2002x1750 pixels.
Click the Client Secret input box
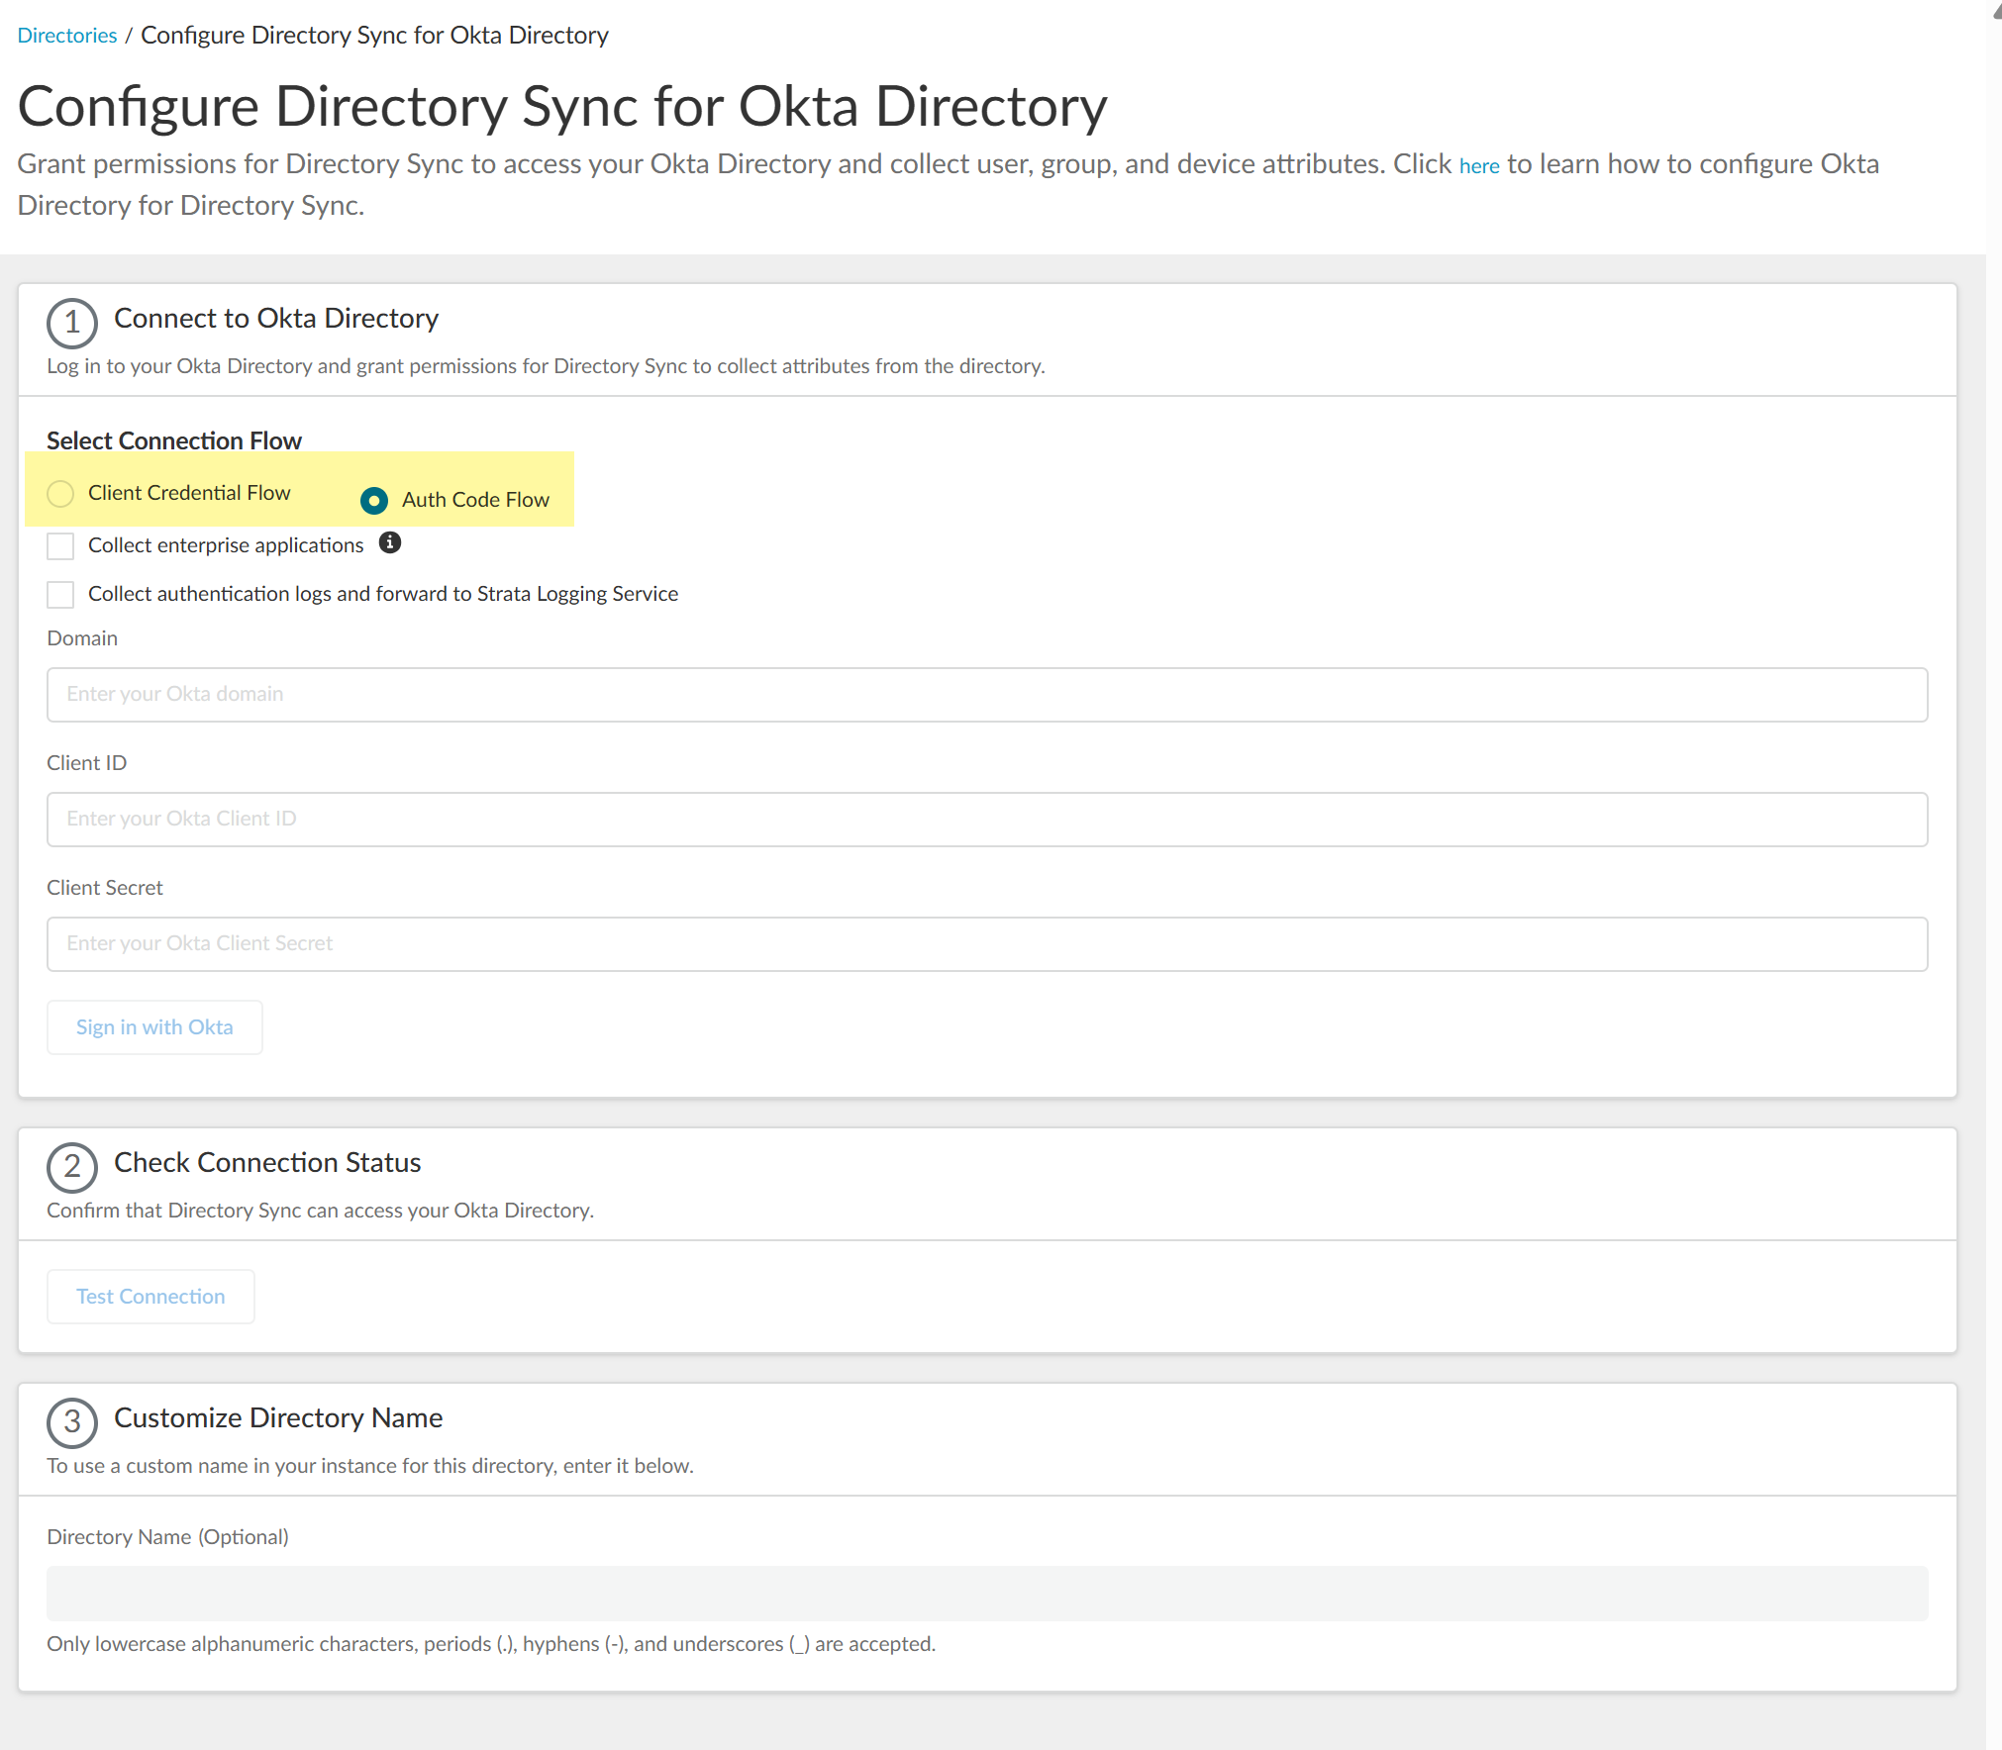(x=986, y=944)
